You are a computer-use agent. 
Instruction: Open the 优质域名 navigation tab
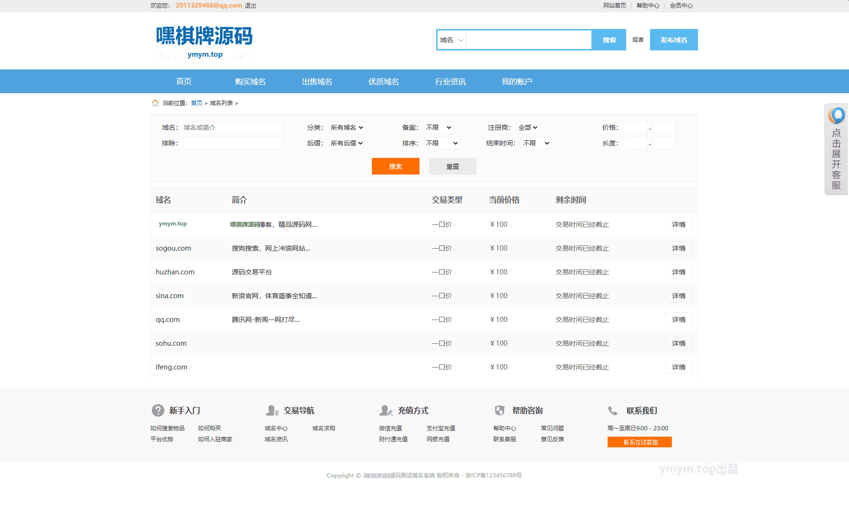pos(384,81)
